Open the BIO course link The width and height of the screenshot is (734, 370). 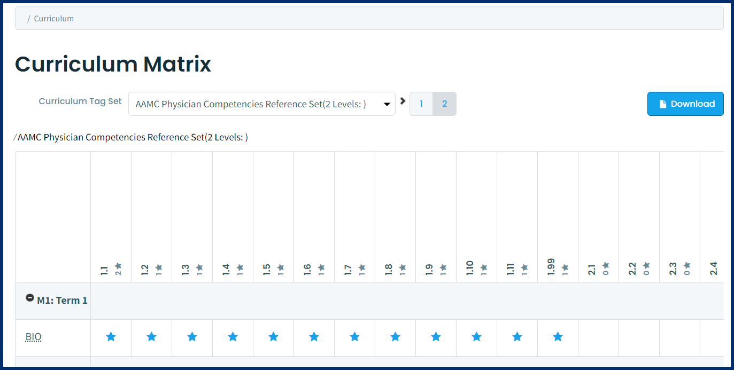coord(32,337)
